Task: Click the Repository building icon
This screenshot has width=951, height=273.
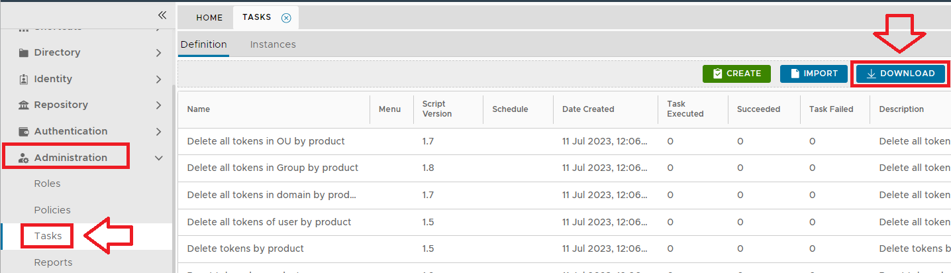Action: [x=24, y=105]
